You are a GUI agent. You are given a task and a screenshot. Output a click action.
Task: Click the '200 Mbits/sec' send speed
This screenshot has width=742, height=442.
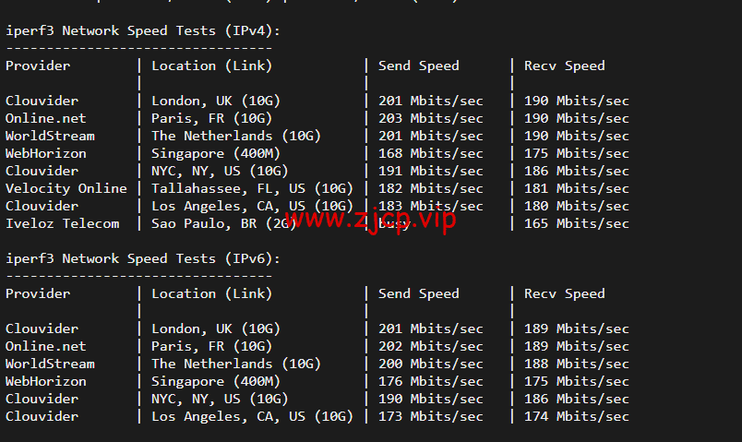(x=431, y=364)
